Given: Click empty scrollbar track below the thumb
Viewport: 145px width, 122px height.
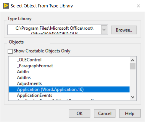Looking at the screenshot, I should 133,82.
